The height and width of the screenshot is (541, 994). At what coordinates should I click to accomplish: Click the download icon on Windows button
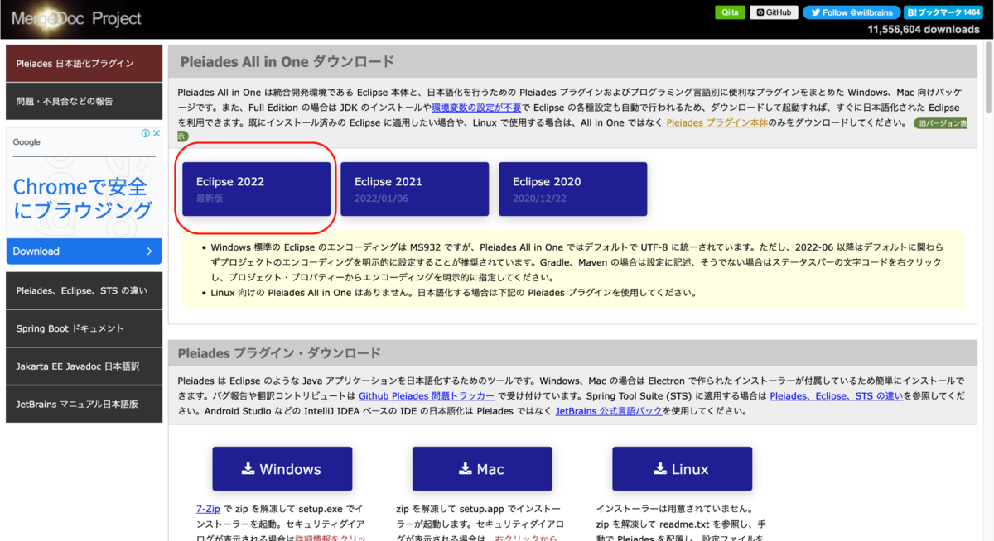point(248,468)
